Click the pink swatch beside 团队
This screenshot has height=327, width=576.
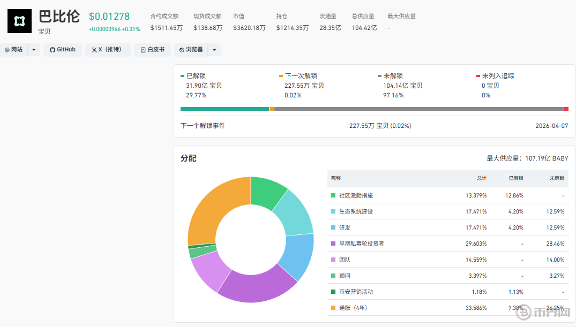pyautogui.click(x=333, y=260)
